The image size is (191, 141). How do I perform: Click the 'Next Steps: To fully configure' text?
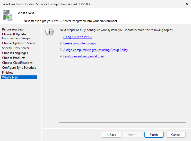coord(116,30)
